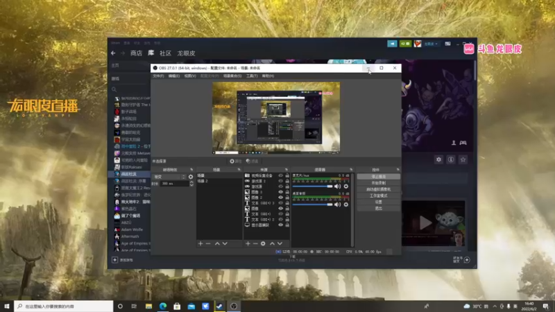This screenshot has height=312, width=555.
Task: Toggle visibility of 文本 (GDI+) 3 source
Action: (x=281, y=203)
